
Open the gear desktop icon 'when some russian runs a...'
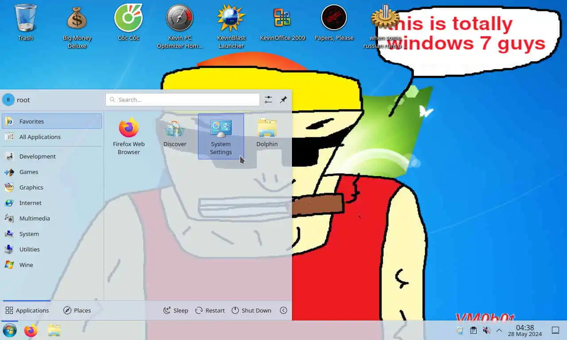tap(384, 26)
